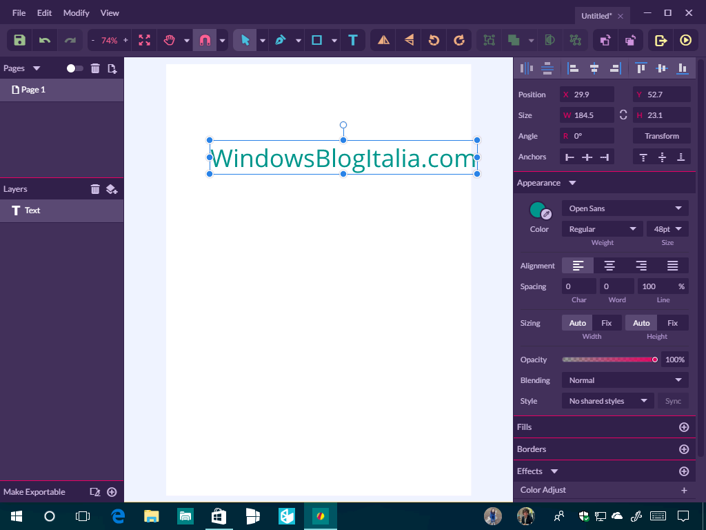The image size is (706, 530).
Task: Open the Edit menu
Action: [45, 12]
